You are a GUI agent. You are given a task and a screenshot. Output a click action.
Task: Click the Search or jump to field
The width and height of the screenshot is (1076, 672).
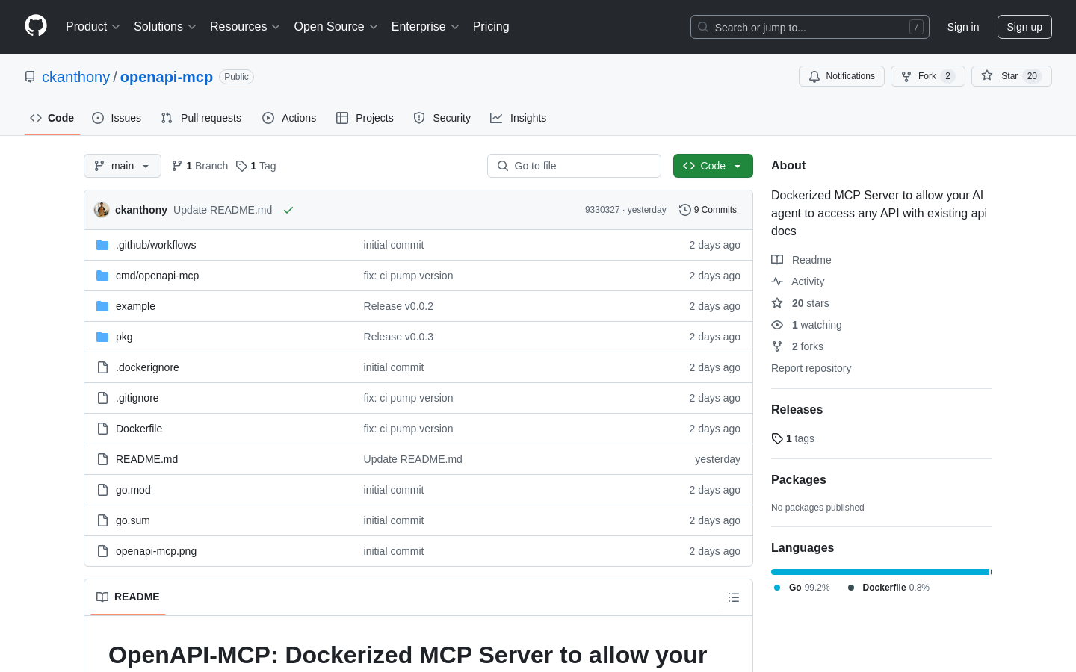[x=810, y=27]
